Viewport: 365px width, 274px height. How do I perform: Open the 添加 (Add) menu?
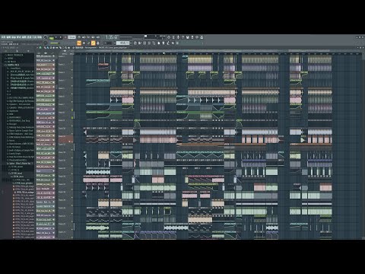point(14,37)
